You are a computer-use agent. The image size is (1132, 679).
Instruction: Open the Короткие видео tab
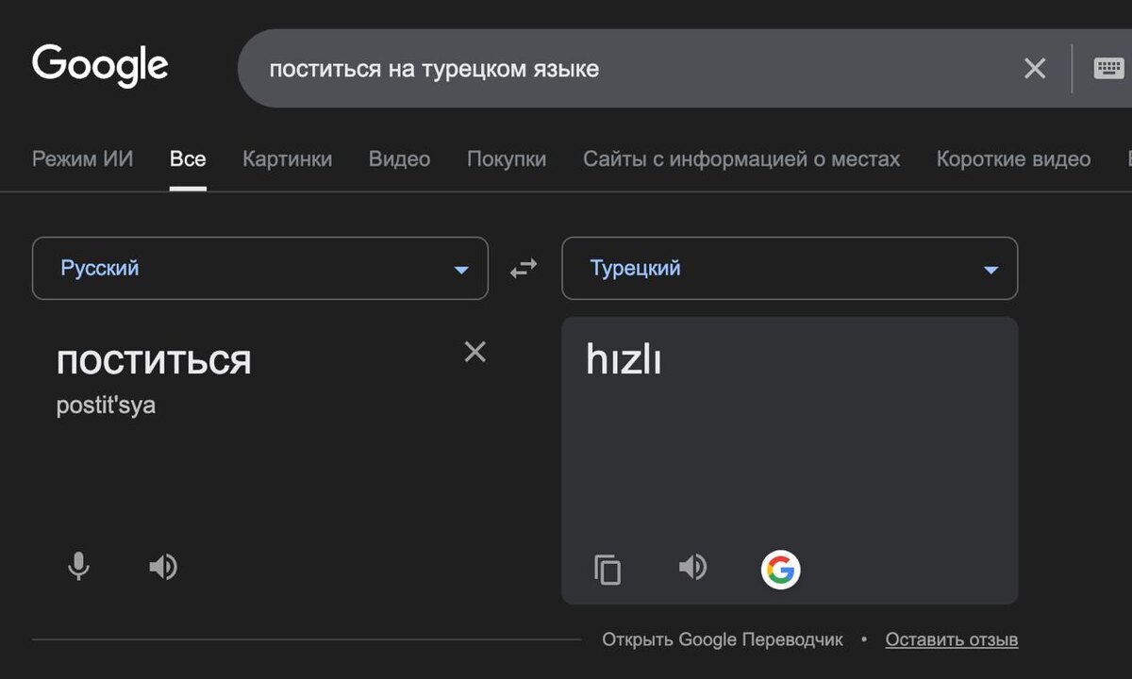[1013, 159]
